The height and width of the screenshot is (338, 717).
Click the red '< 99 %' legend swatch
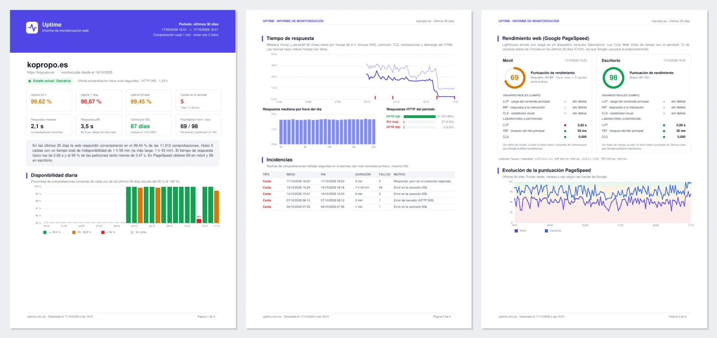[x=103, y=232]
